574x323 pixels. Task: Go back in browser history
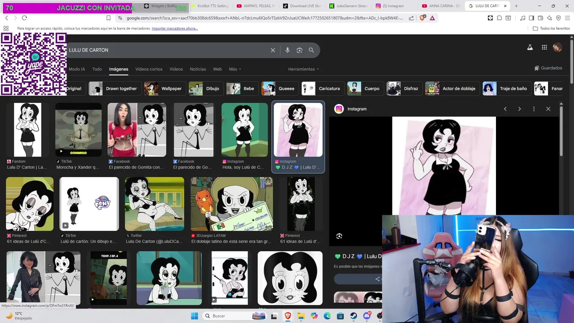click(6, 18)
